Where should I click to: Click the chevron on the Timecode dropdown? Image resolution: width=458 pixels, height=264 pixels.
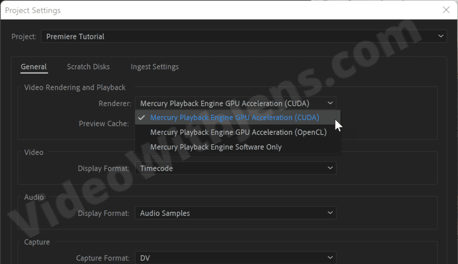[330, 168]
